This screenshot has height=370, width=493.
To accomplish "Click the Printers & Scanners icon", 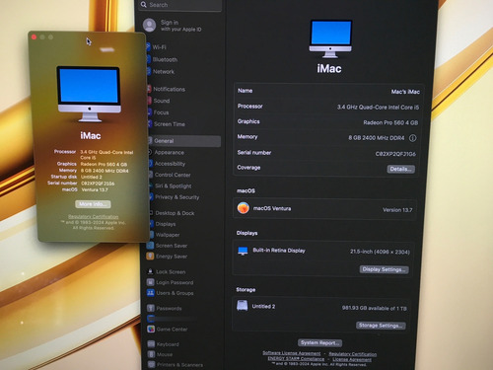I will coord(152,364).
